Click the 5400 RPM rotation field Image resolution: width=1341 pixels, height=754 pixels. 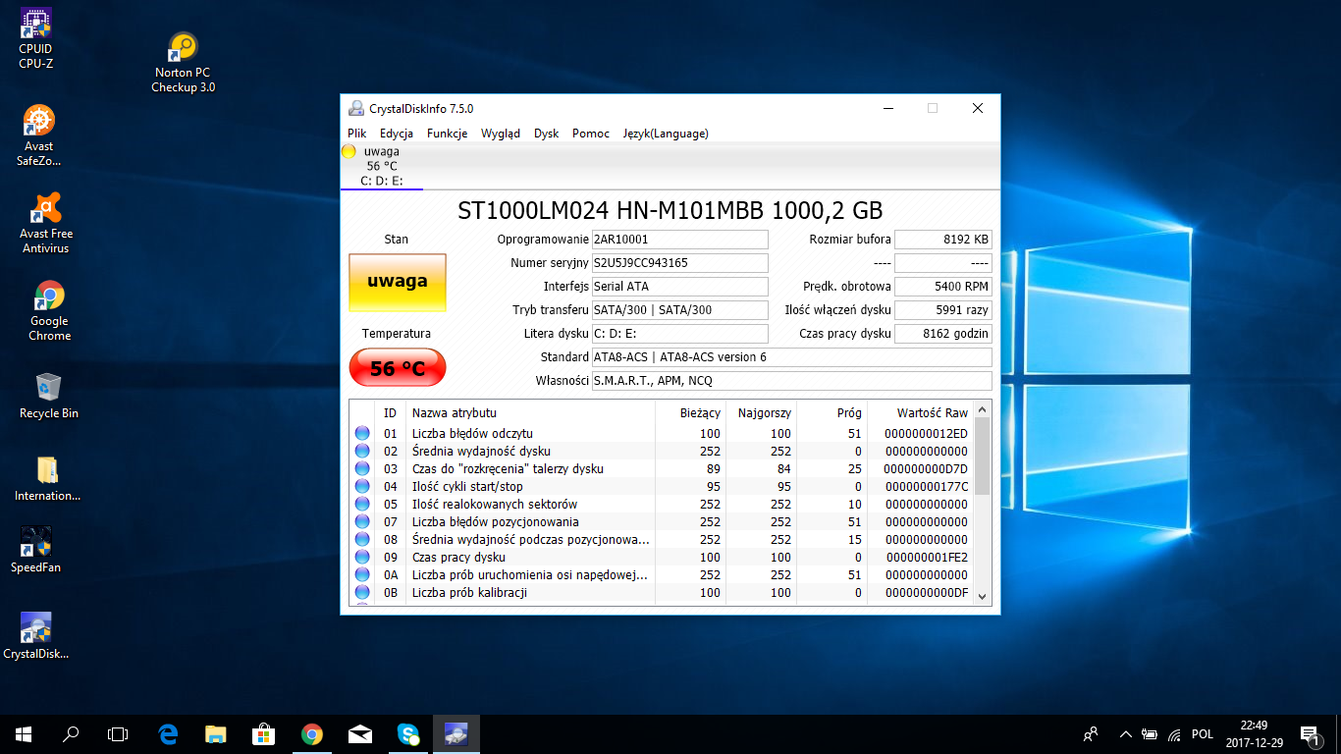coord(943,287)
